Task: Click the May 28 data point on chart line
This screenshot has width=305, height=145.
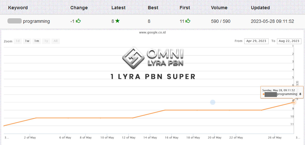Action: pyautogui.click(x=294, y=102)
